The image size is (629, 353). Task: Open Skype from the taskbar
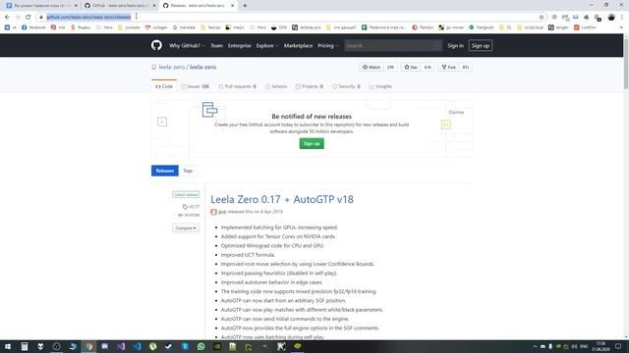[x=185, y=346]
